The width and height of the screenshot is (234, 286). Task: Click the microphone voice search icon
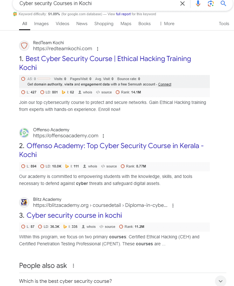point(197,4)
